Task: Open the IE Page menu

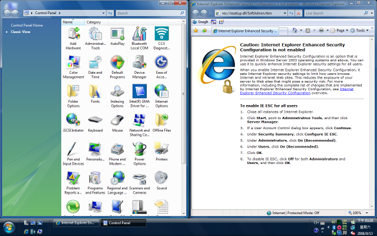Action: point(339,30)
